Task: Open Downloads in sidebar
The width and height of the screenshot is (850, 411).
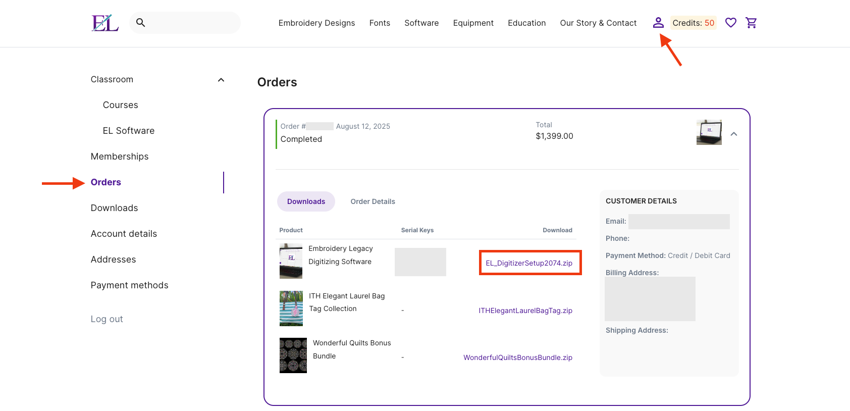Action: pyautogui.click(x=115, y=208)
